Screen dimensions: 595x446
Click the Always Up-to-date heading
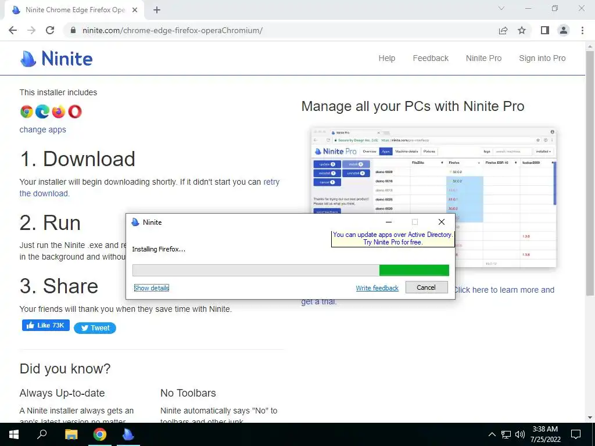point(62,393)
